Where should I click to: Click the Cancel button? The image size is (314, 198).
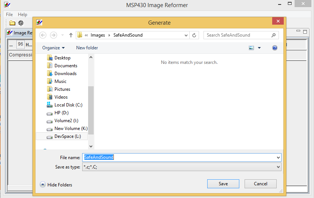(x=260, y=184)
